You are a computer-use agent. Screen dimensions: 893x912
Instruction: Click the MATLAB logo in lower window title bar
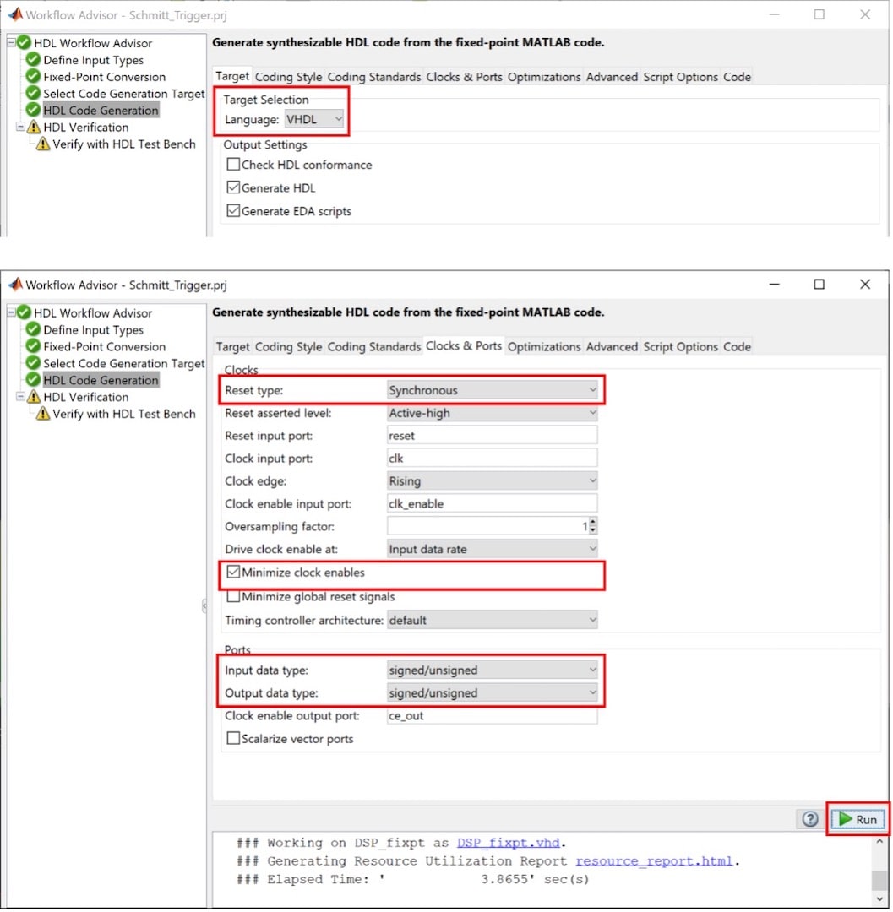15,285
